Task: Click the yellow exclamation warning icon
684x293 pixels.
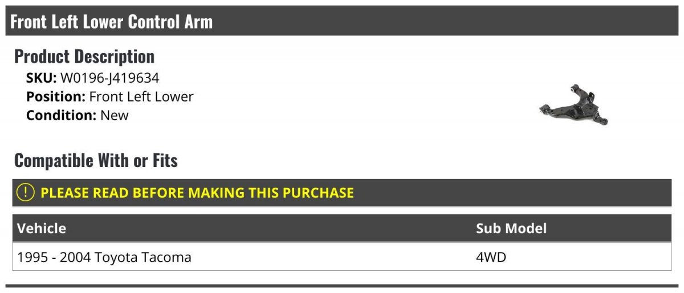Action: [26, 193]
